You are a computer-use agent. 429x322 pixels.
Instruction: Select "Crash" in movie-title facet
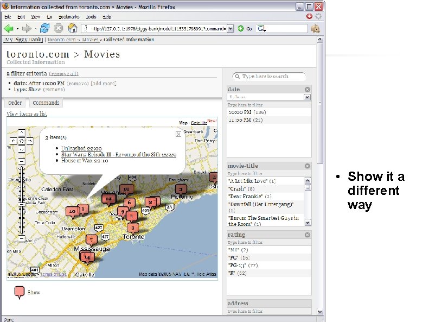pos(238,188)
